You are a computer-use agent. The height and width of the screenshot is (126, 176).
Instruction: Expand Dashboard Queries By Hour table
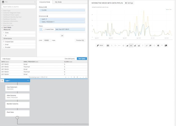2,17
